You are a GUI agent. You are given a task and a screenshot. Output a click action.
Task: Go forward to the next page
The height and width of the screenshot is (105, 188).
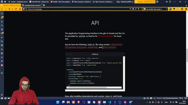pyautogui.click(x=6, y=9)
